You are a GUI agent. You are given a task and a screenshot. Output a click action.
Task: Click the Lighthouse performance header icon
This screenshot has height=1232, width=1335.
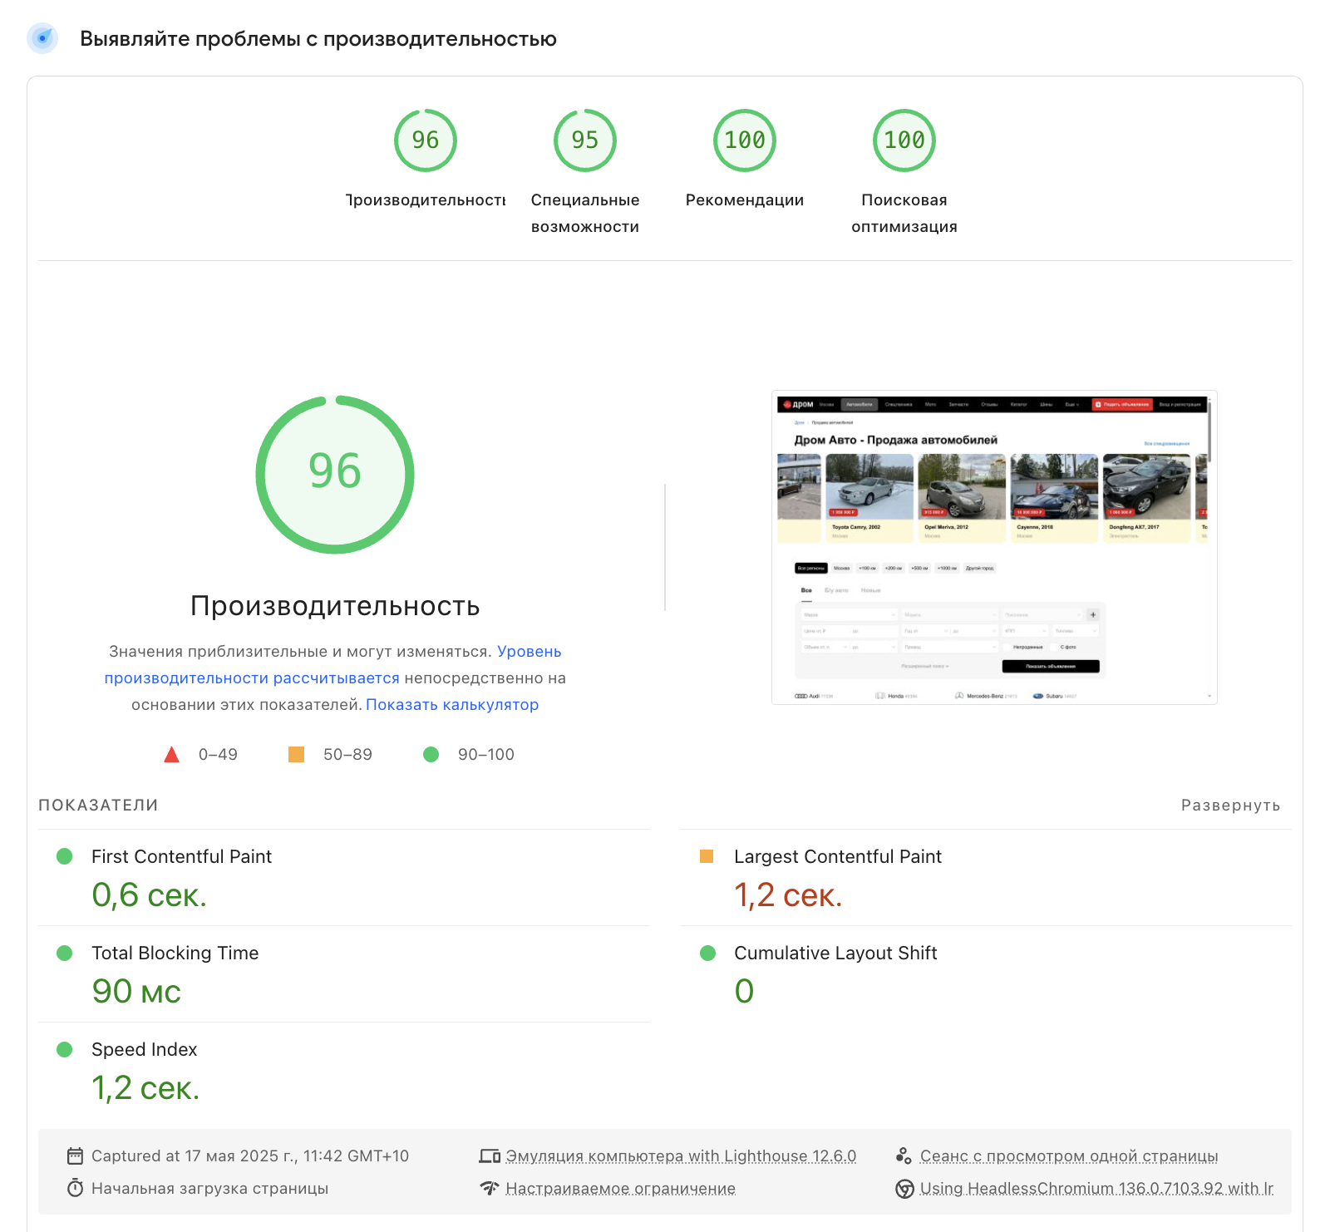pyautogui.click(x=42, y=38)
